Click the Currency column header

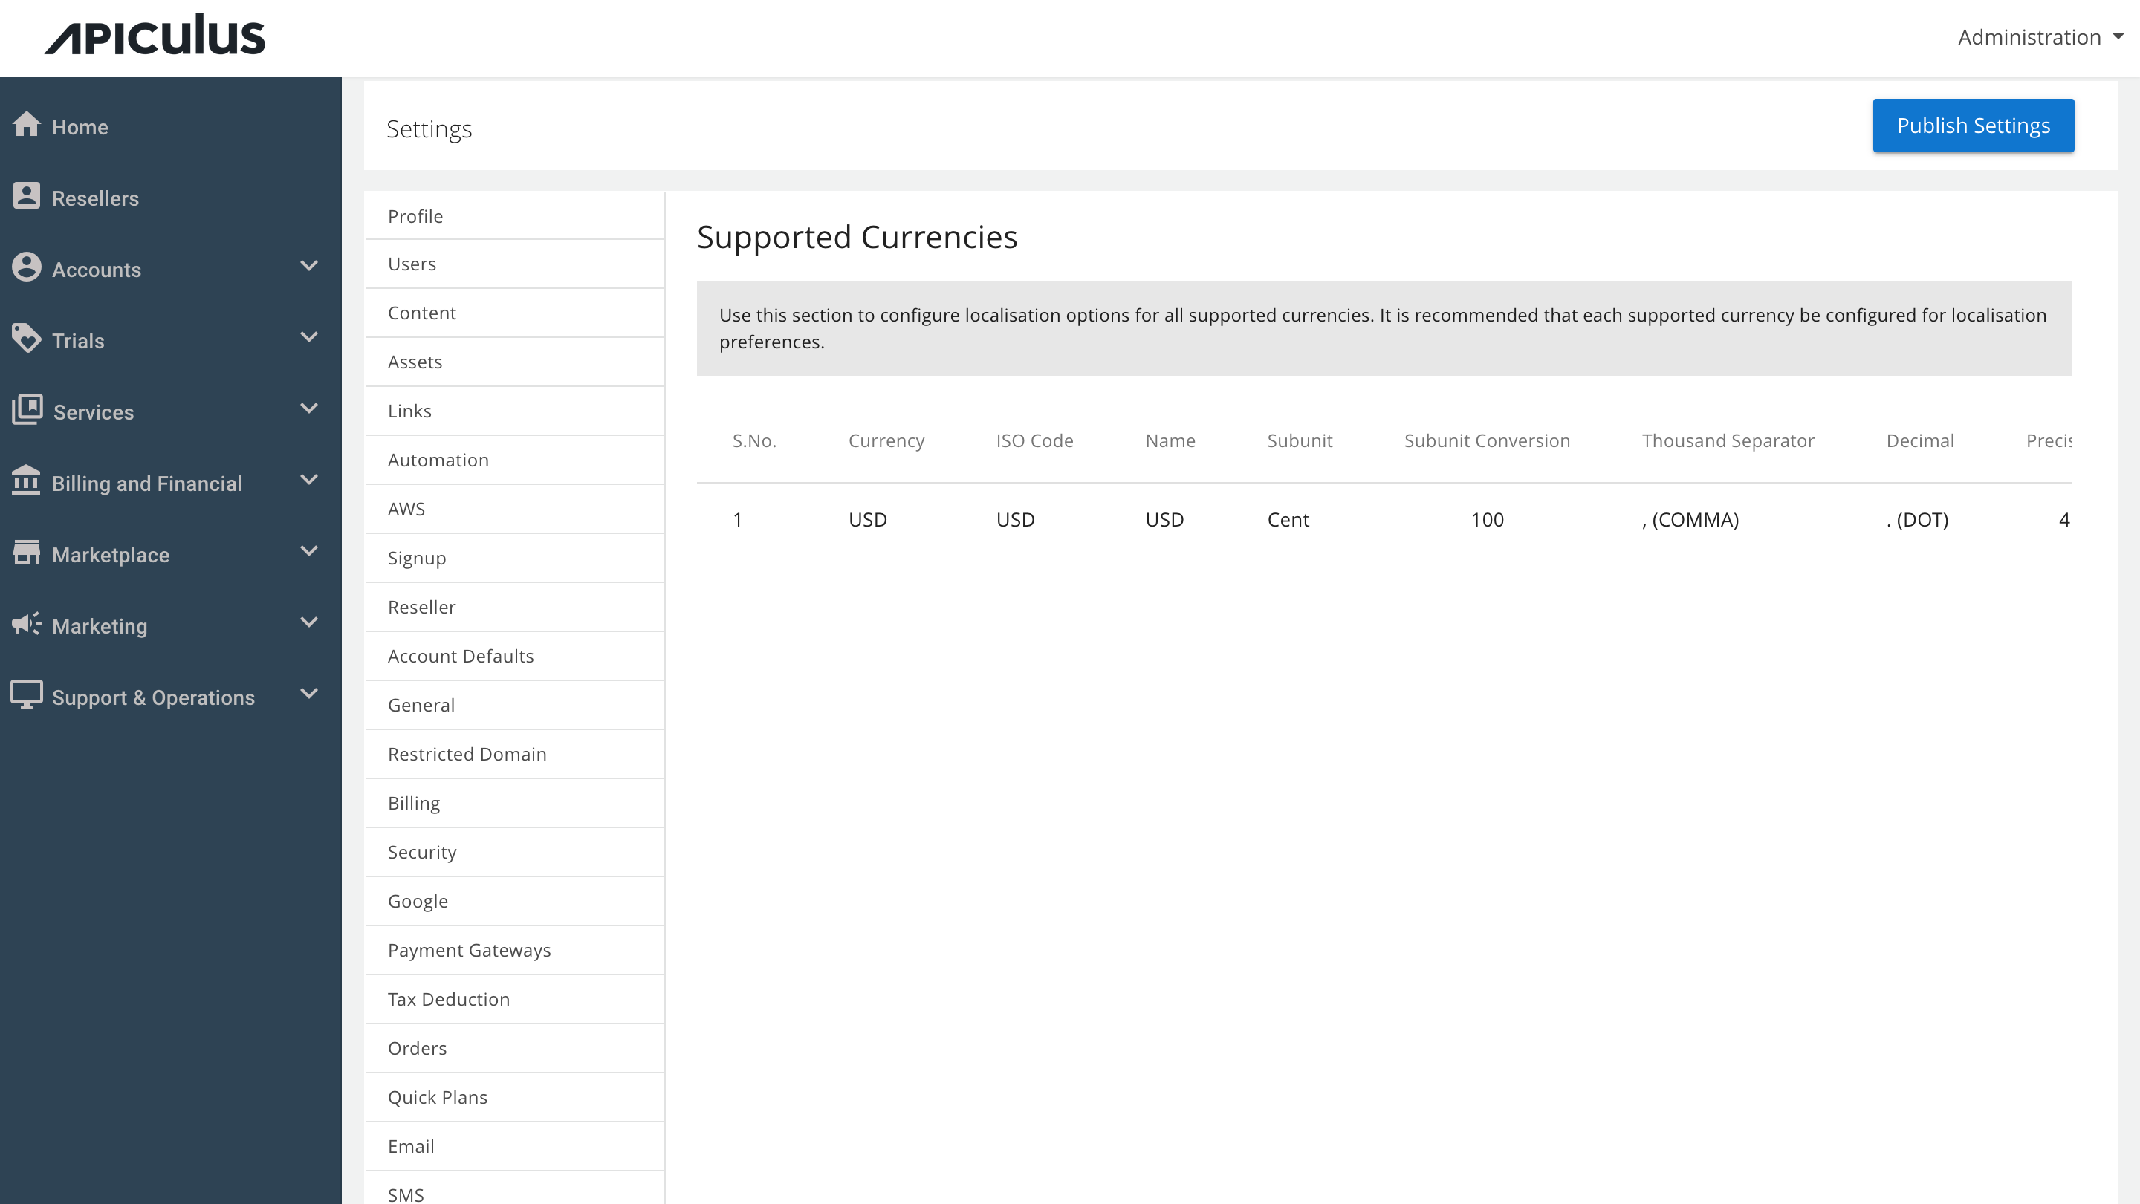pyautogui.click(x=886, y=441)
